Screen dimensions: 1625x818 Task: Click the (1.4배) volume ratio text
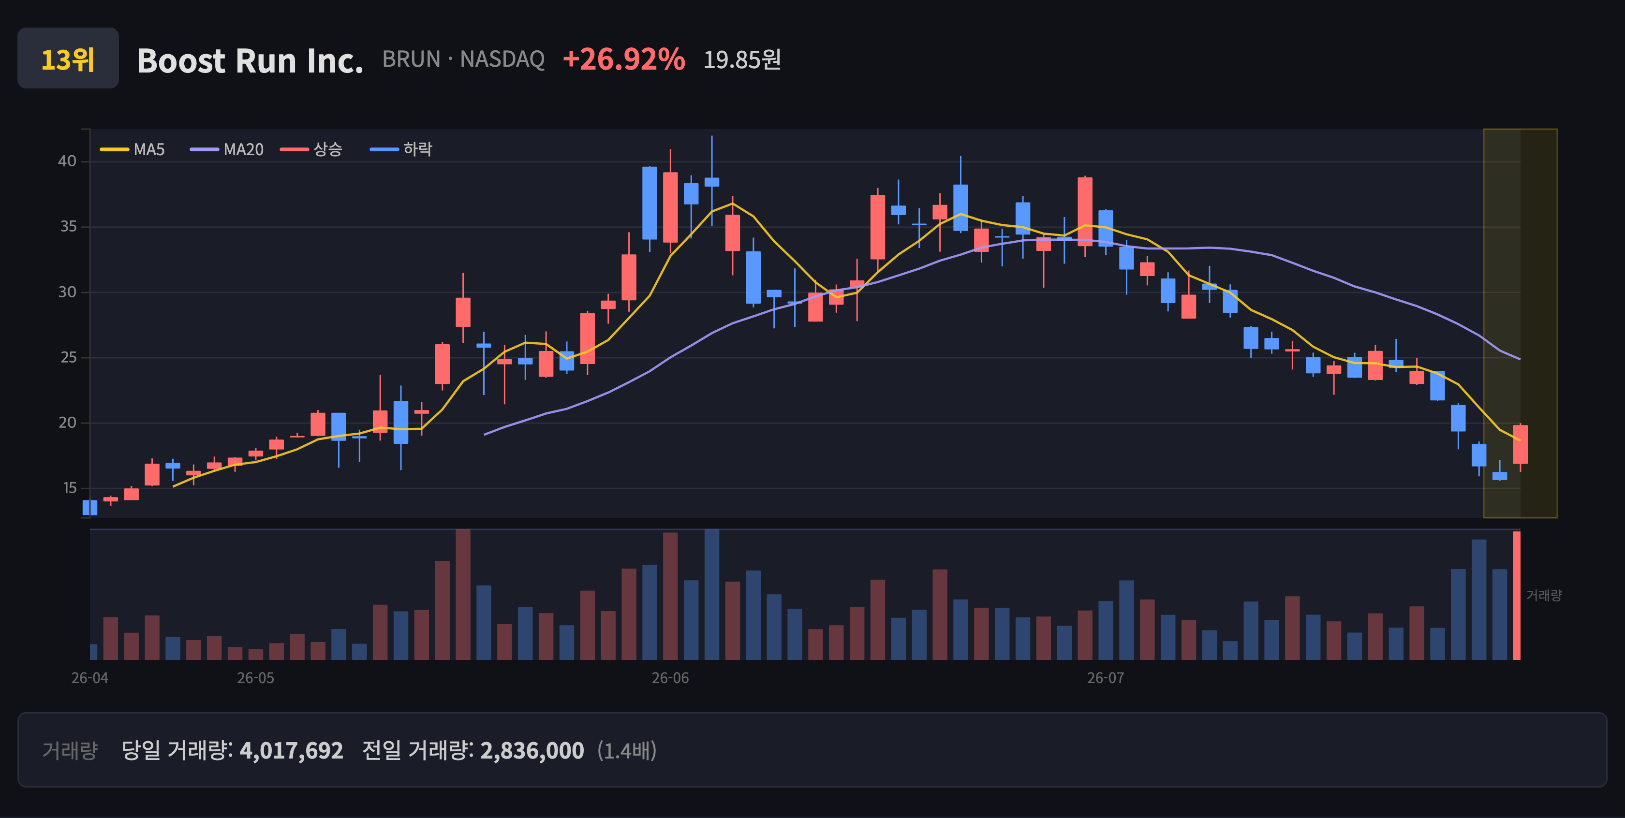click(x=627, y=750)
